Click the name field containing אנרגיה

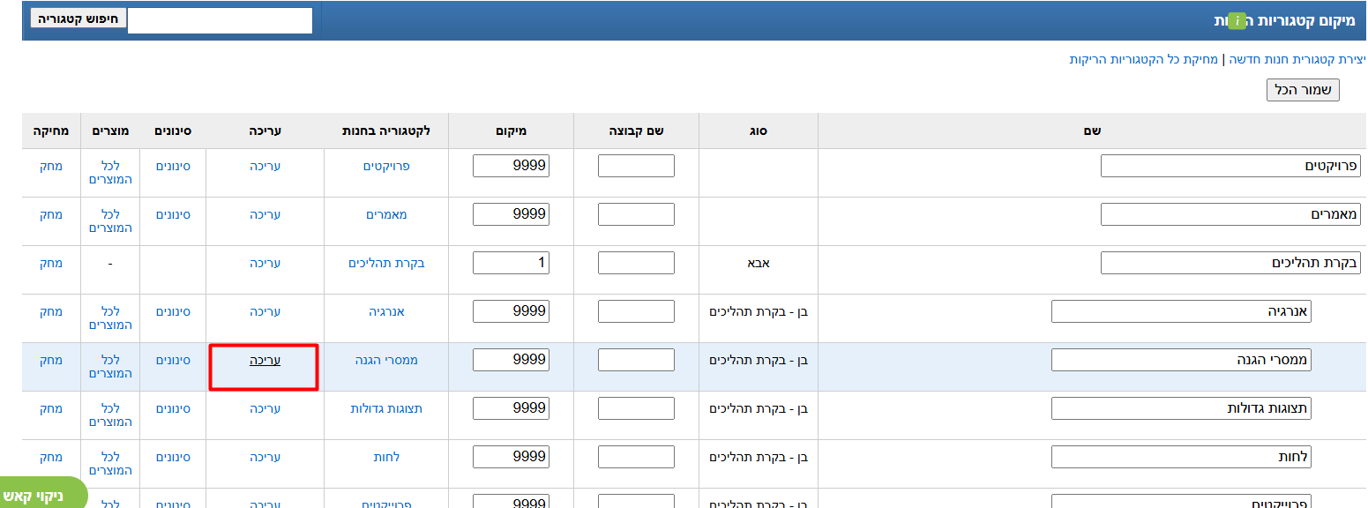coord(1181,311)
